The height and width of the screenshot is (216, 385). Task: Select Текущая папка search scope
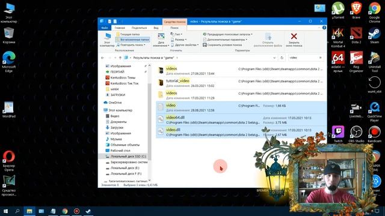click(128, 34)
